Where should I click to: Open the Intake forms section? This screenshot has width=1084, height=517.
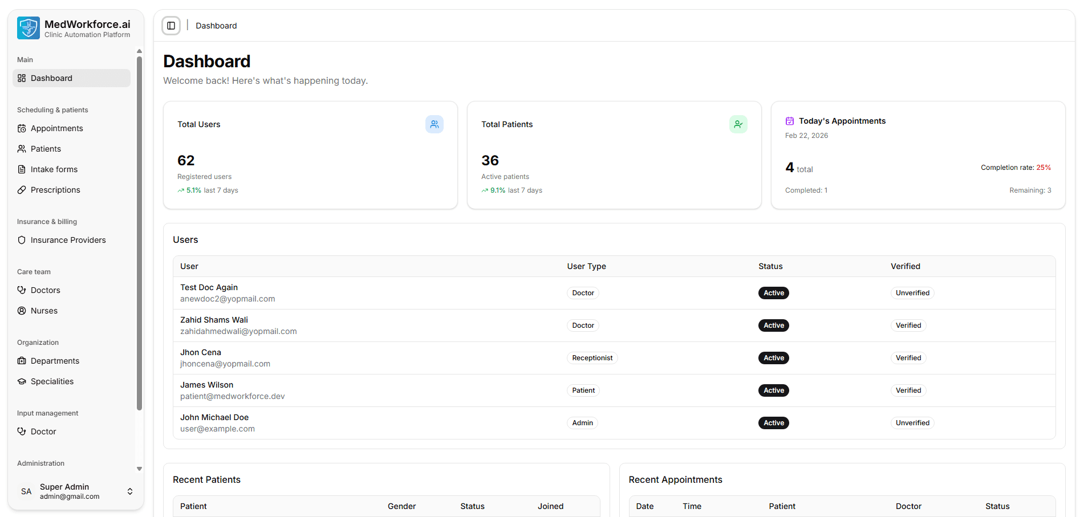(54, 169)
